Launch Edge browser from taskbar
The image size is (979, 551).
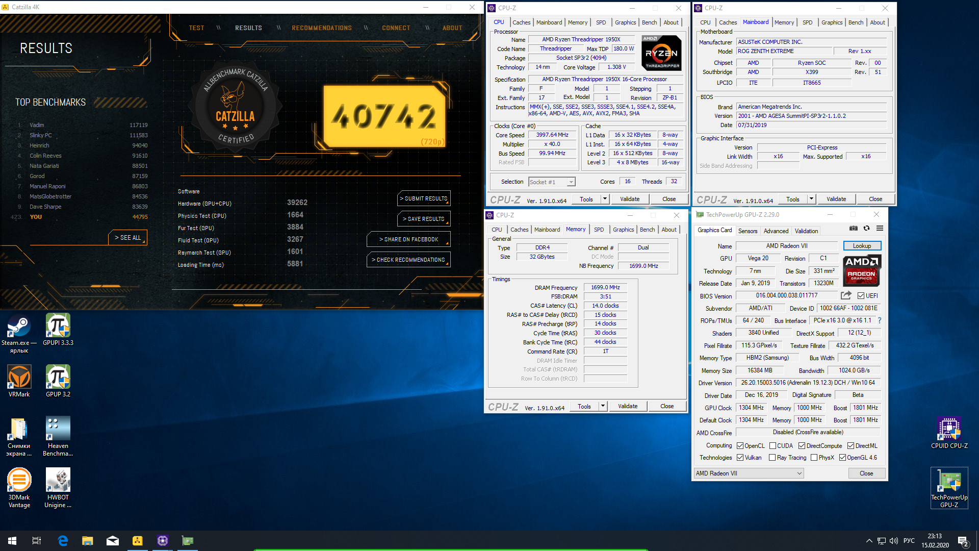click(63, 541)
